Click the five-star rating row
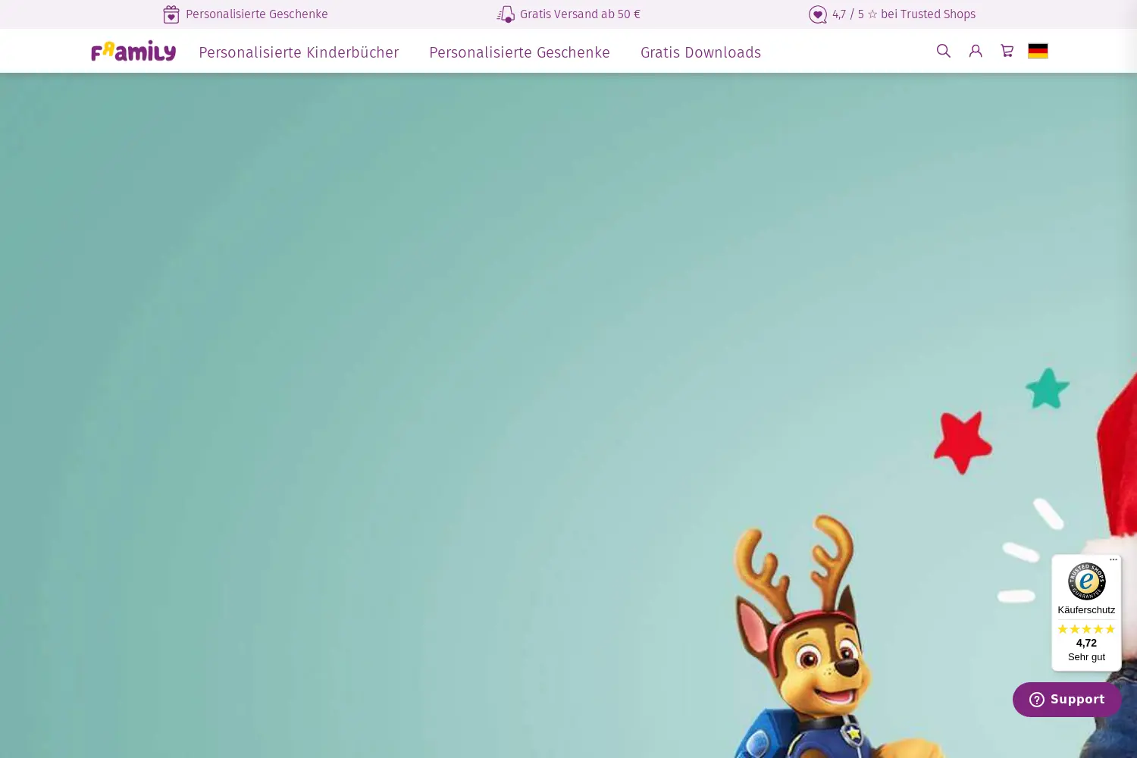Viewport: 1137px width, 758px height. (x=1086, y=629)
